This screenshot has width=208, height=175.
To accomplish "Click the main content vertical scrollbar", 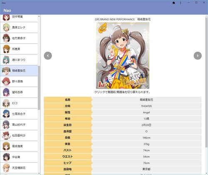I will pyautogui.click(x=206, y=82).
